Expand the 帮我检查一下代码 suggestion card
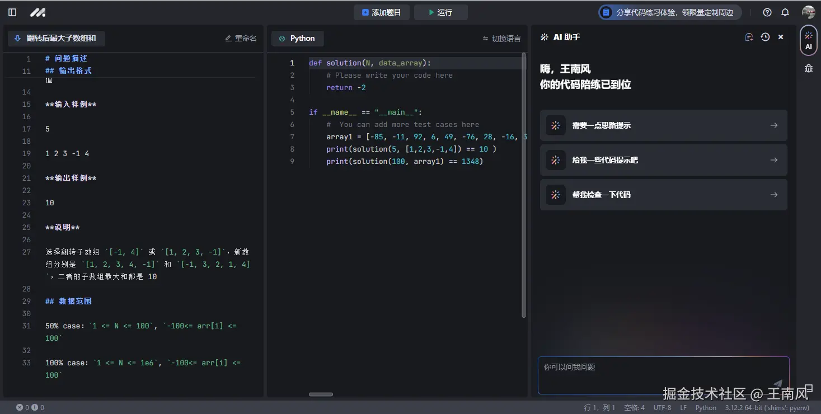This screenshot has height=414, width=821. click(x=663, y=194)
